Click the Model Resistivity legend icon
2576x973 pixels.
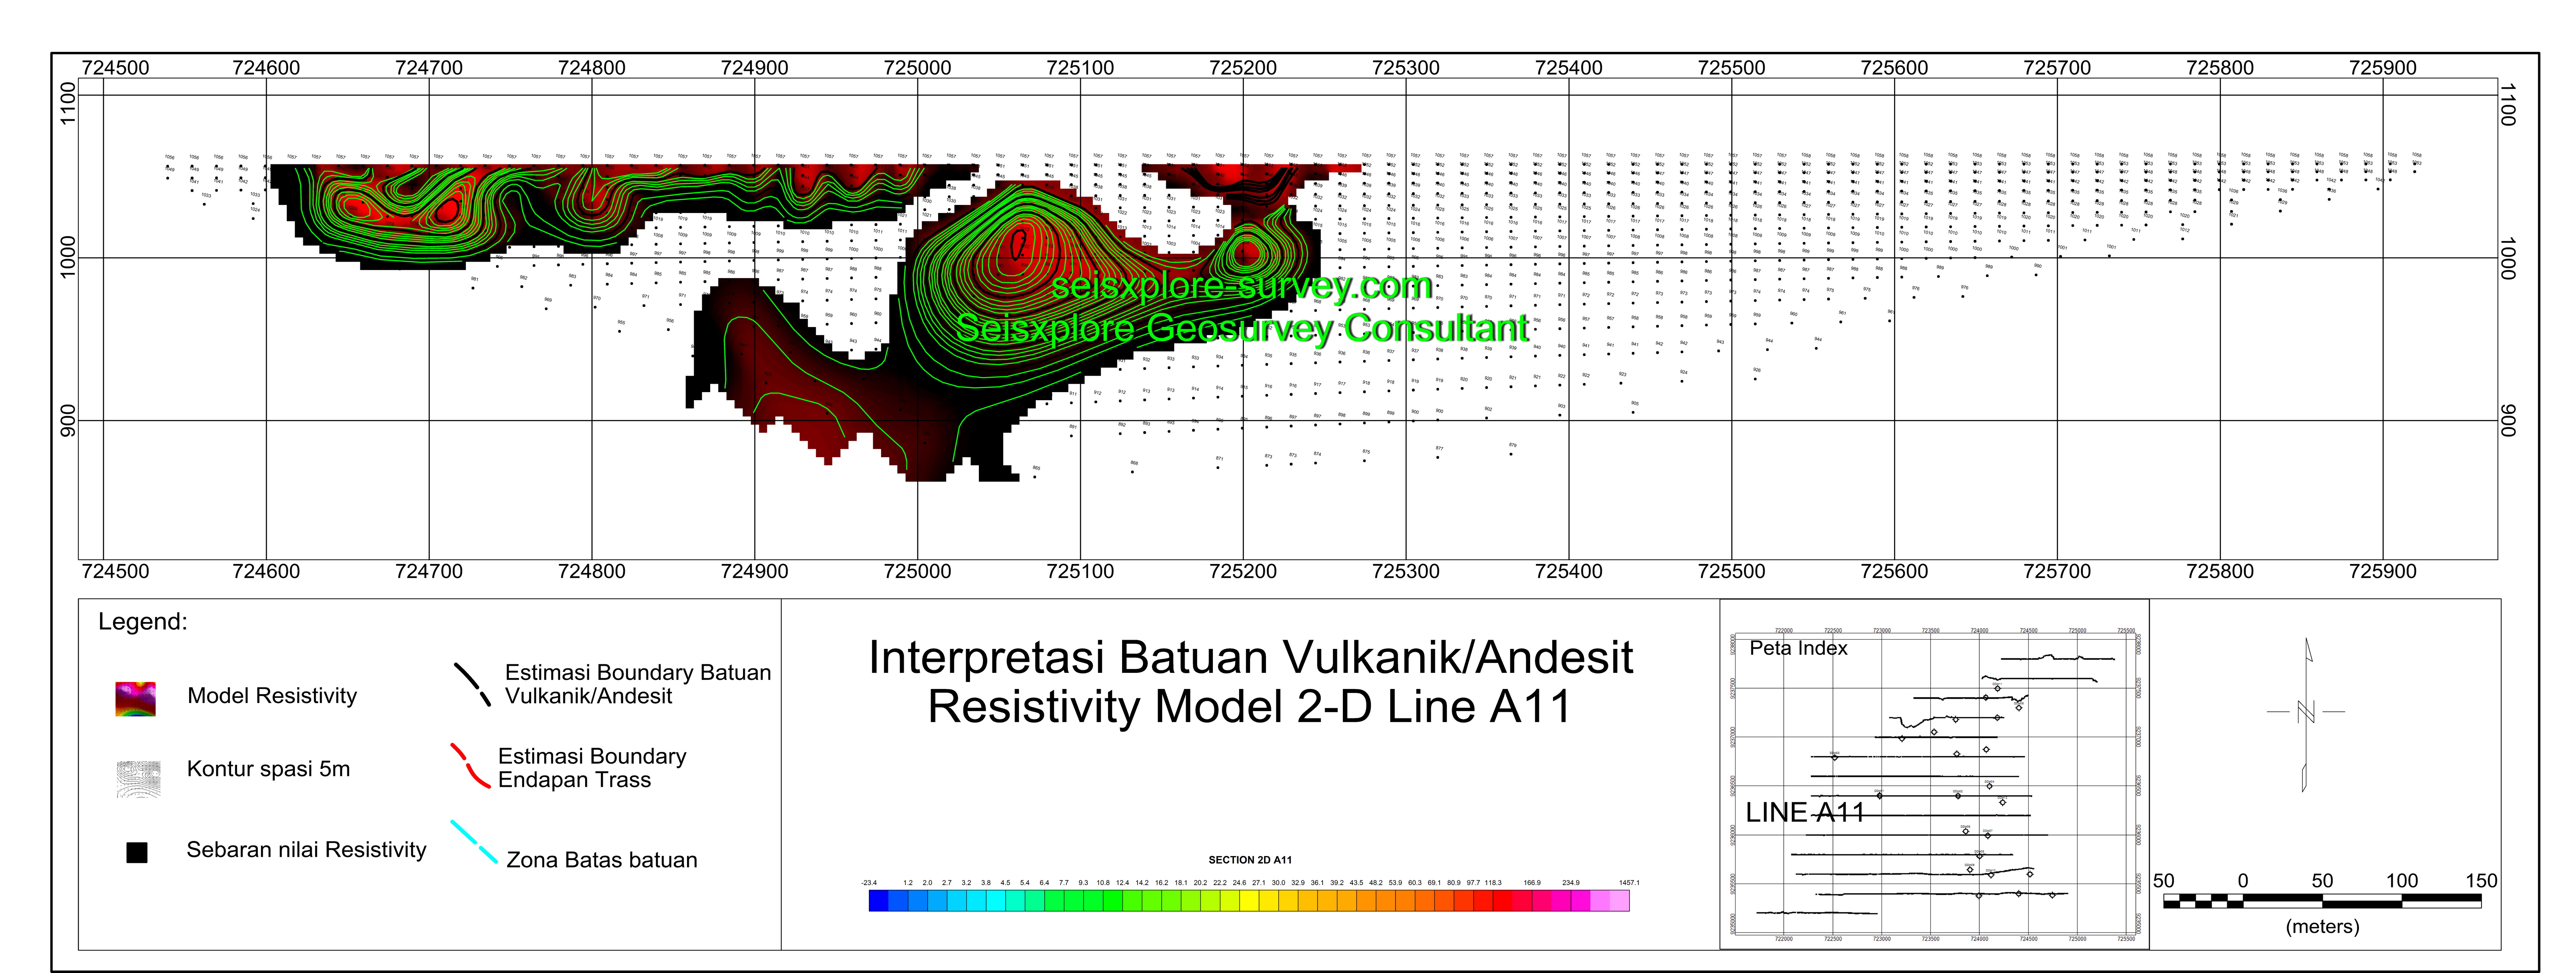[x=136, y=699]
